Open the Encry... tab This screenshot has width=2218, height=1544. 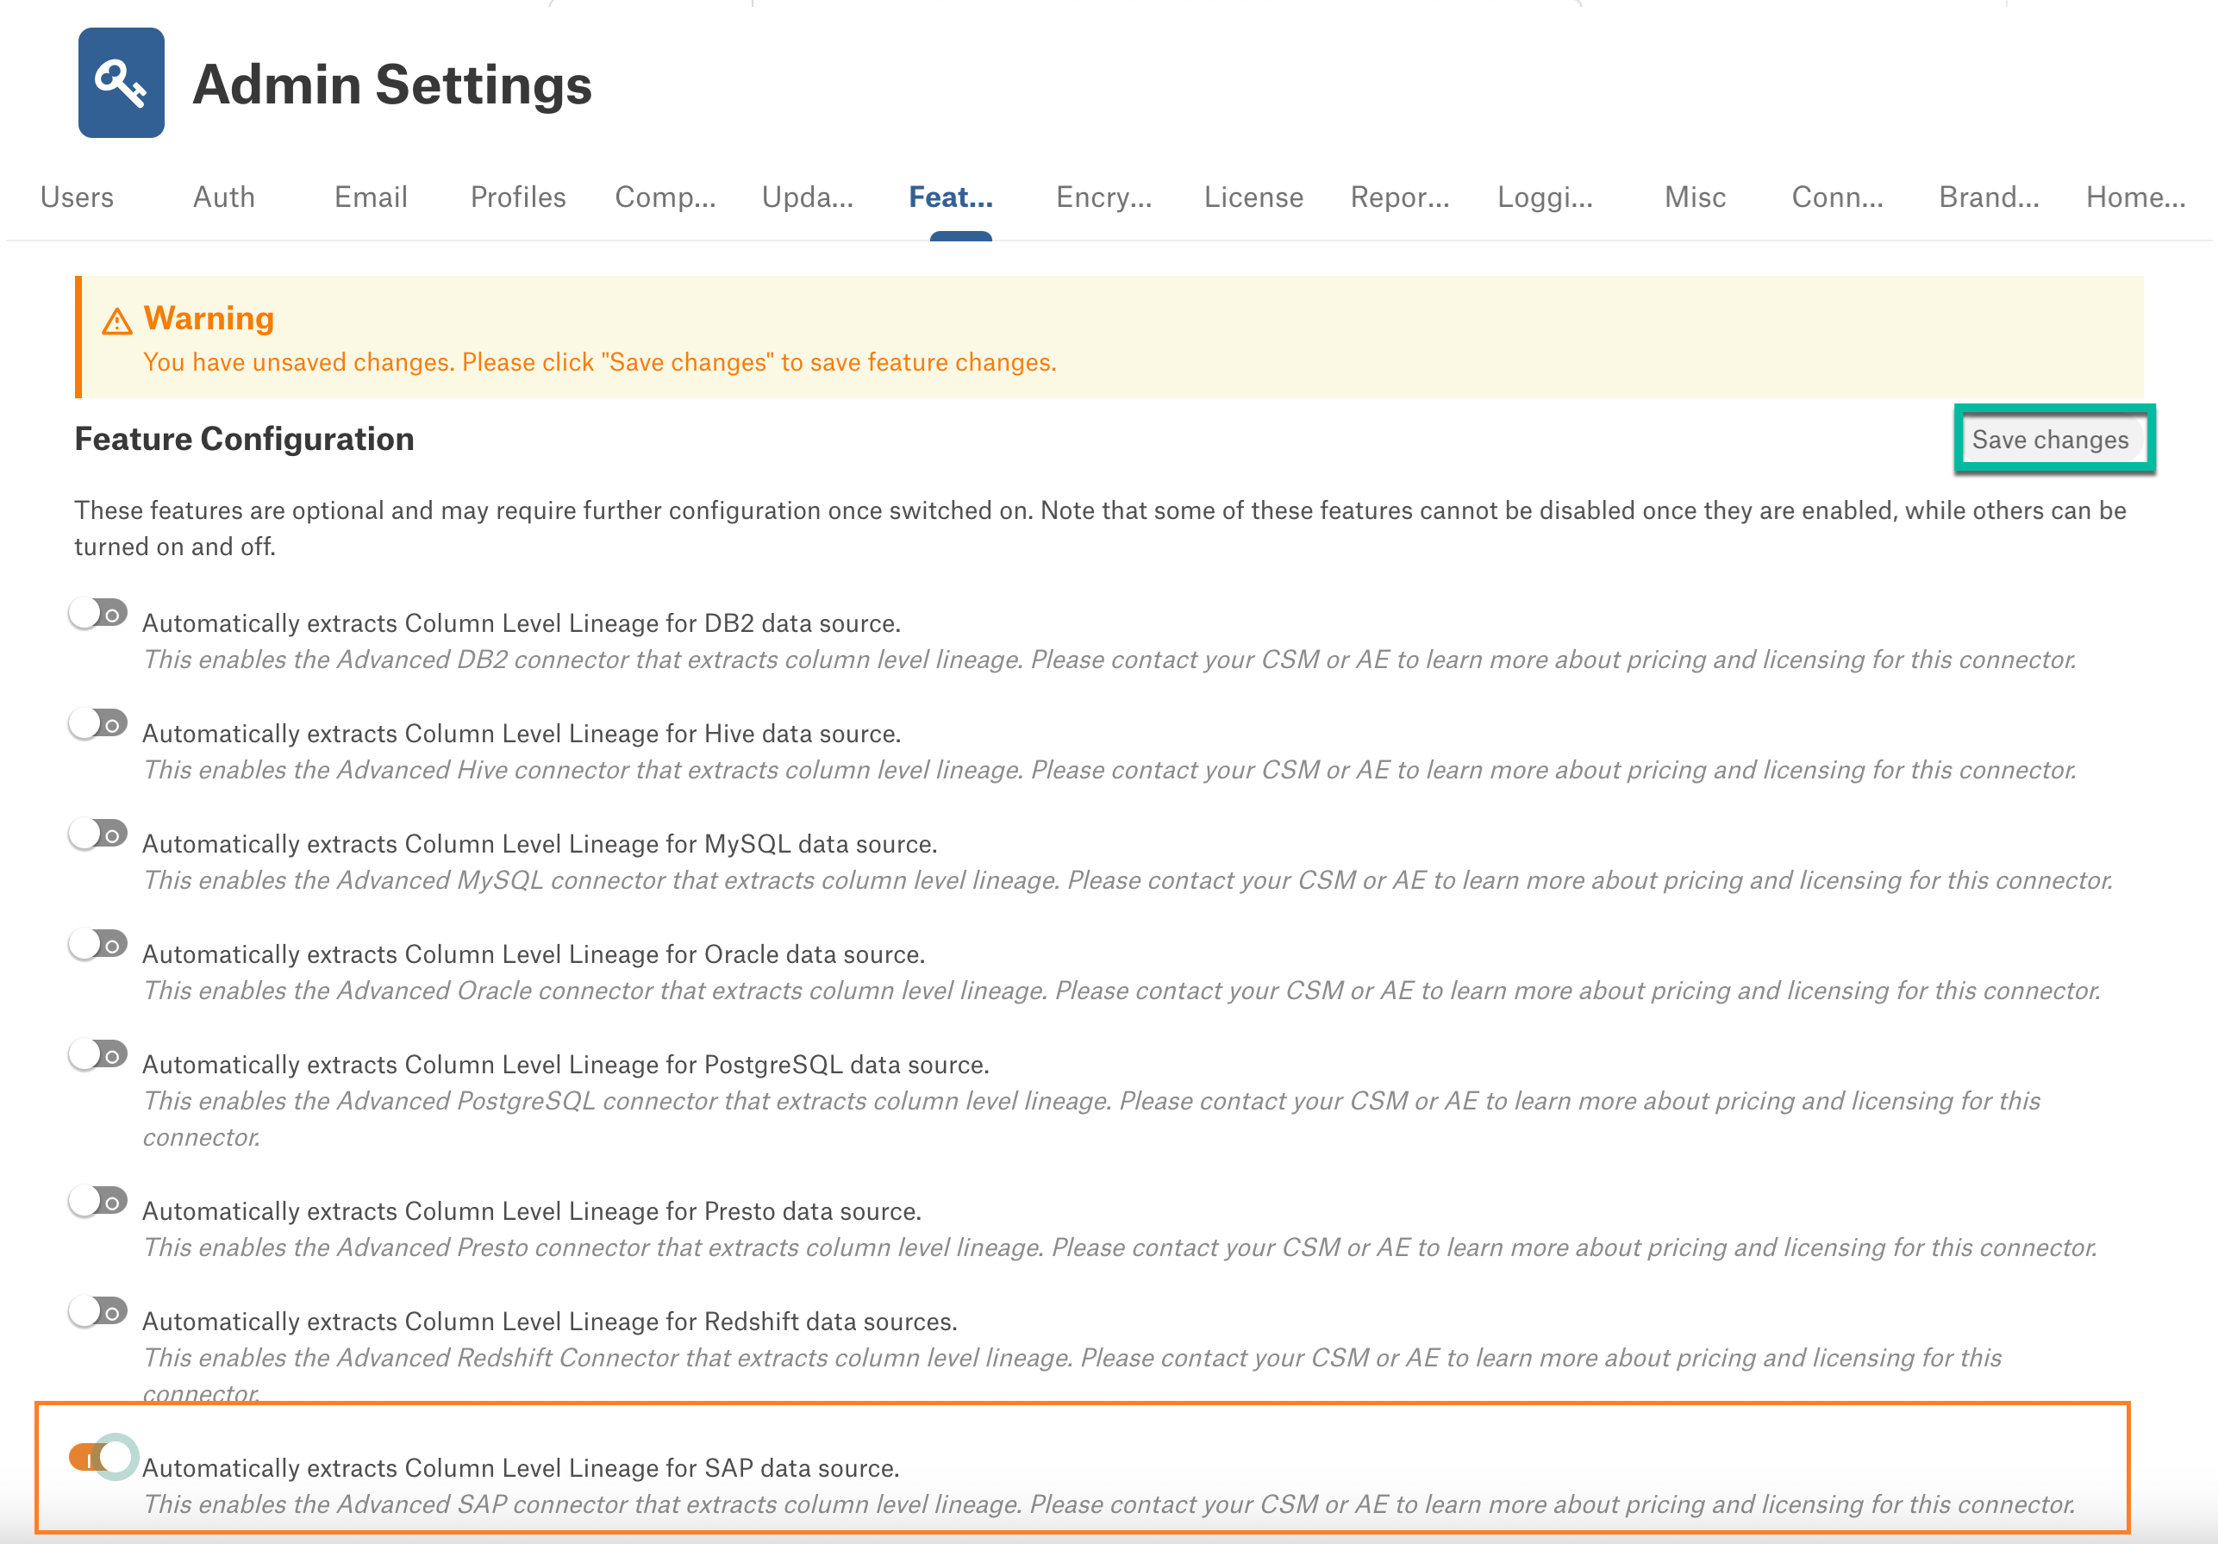coord(1104,197)
